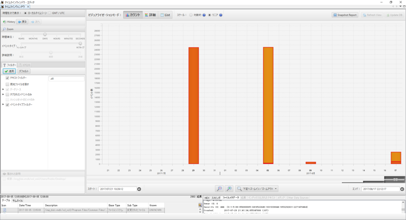Click the start time field 2017/07/21

coord(117,189)
